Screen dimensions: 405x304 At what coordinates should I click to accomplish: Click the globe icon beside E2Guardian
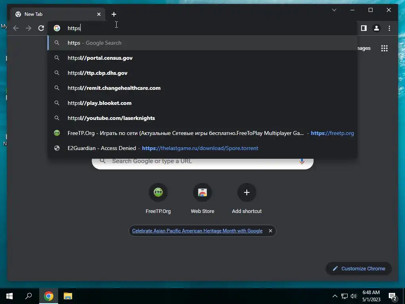tap(57, 148)
